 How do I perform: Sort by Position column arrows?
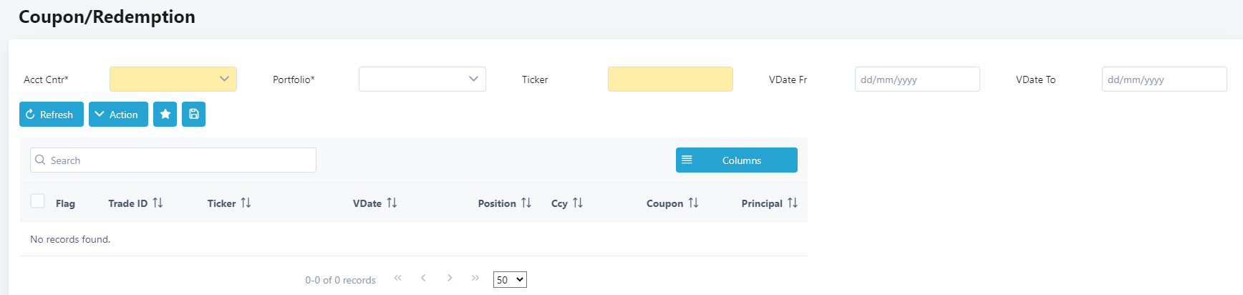[x=526, y=203]
